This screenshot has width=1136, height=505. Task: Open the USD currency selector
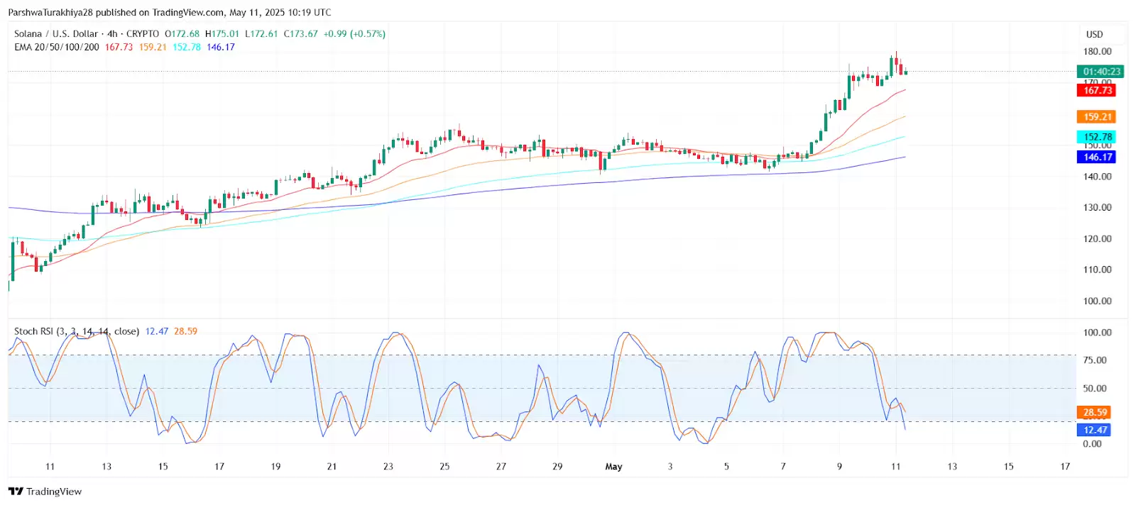[x=1094, y=34]
